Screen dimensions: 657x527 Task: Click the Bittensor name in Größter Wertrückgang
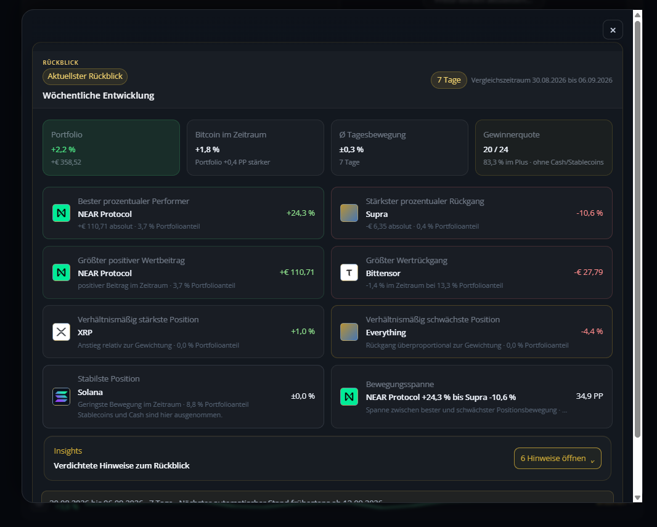pos(383,273)
